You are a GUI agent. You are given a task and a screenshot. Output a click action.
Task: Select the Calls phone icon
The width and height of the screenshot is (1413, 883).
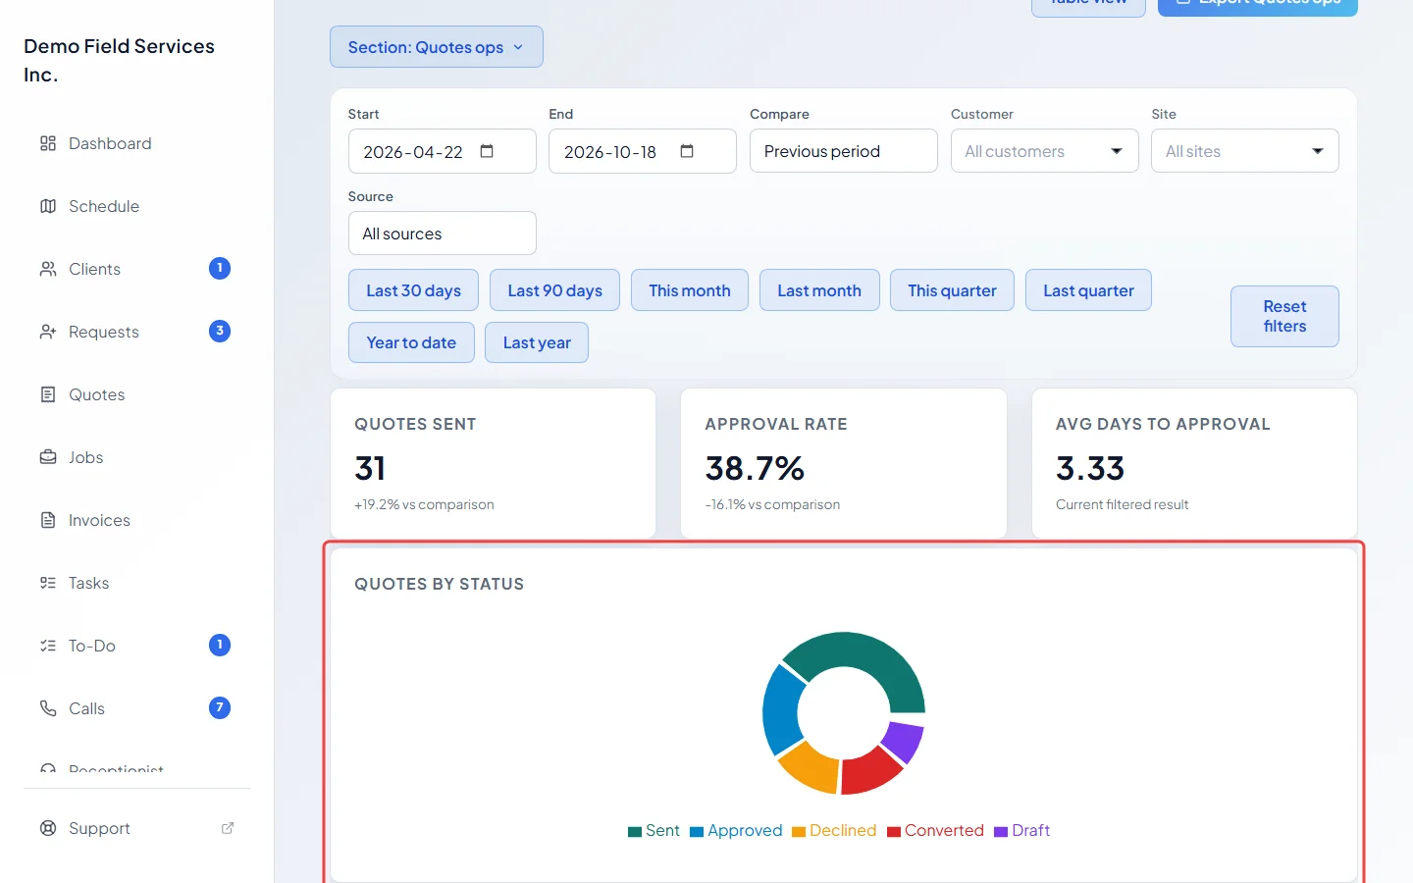[48, 708]
